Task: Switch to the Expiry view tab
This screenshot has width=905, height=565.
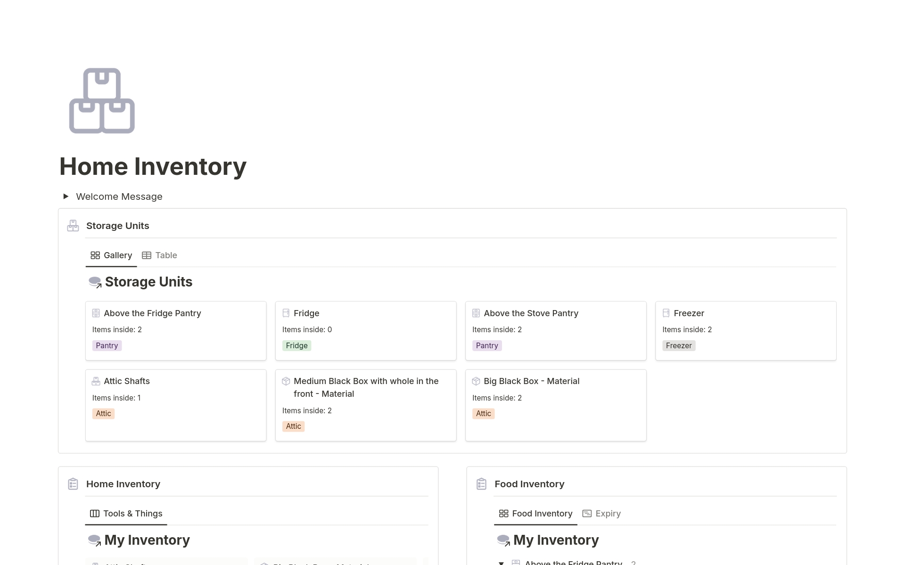Action: click(x=601, y=514)
